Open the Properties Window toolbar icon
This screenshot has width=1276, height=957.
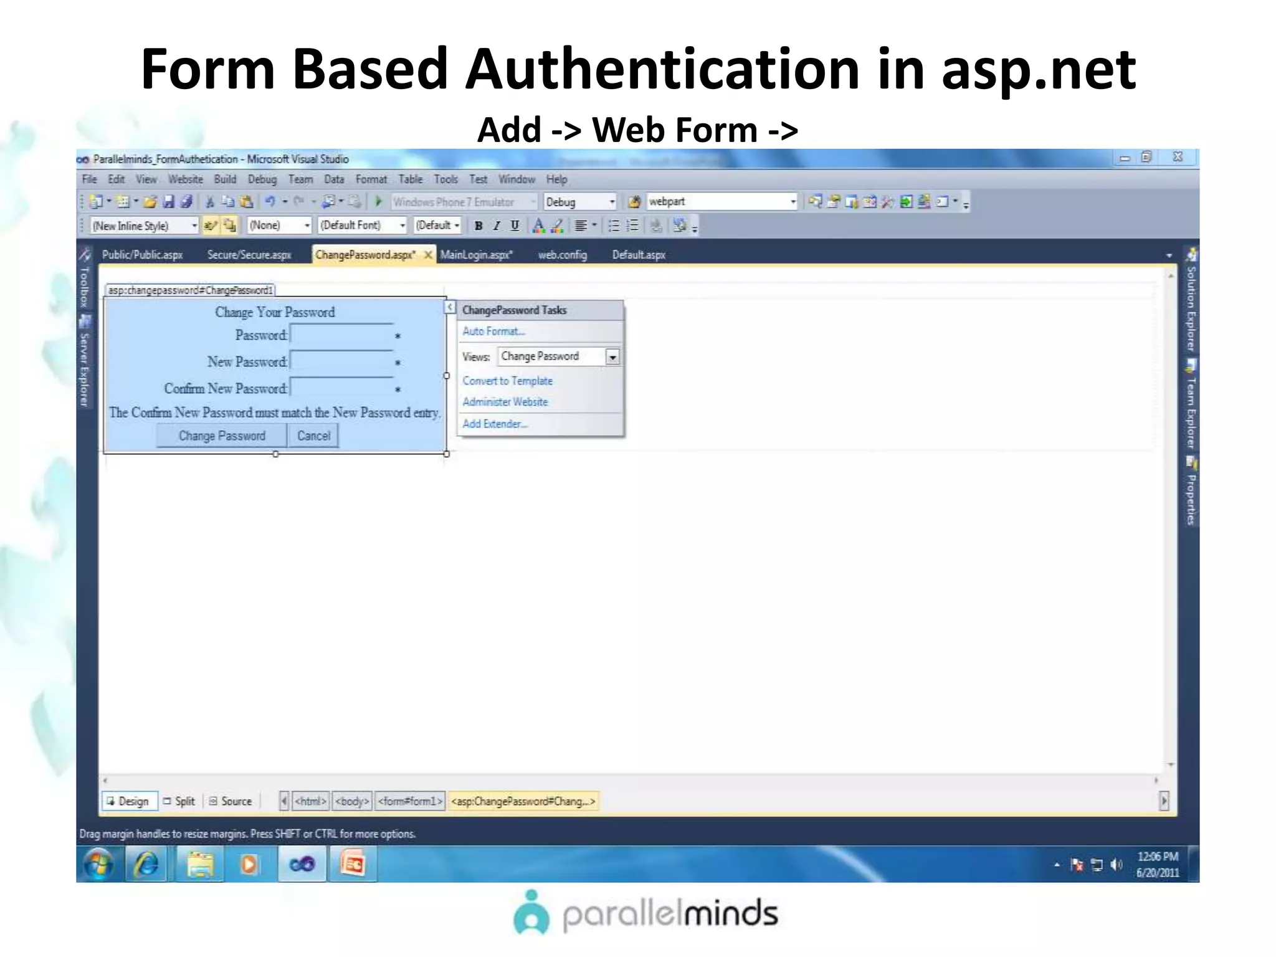[x=833, y=201]
